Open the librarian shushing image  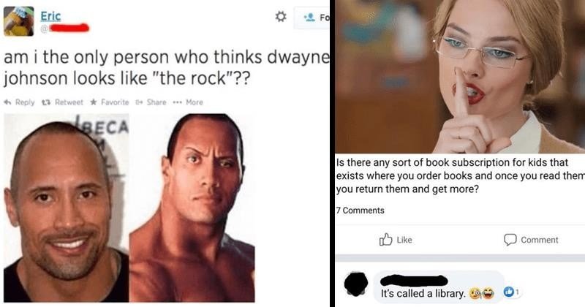(460, 77)
